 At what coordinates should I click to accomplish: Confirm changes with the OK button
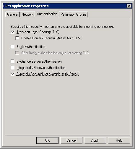pos(47,140)
